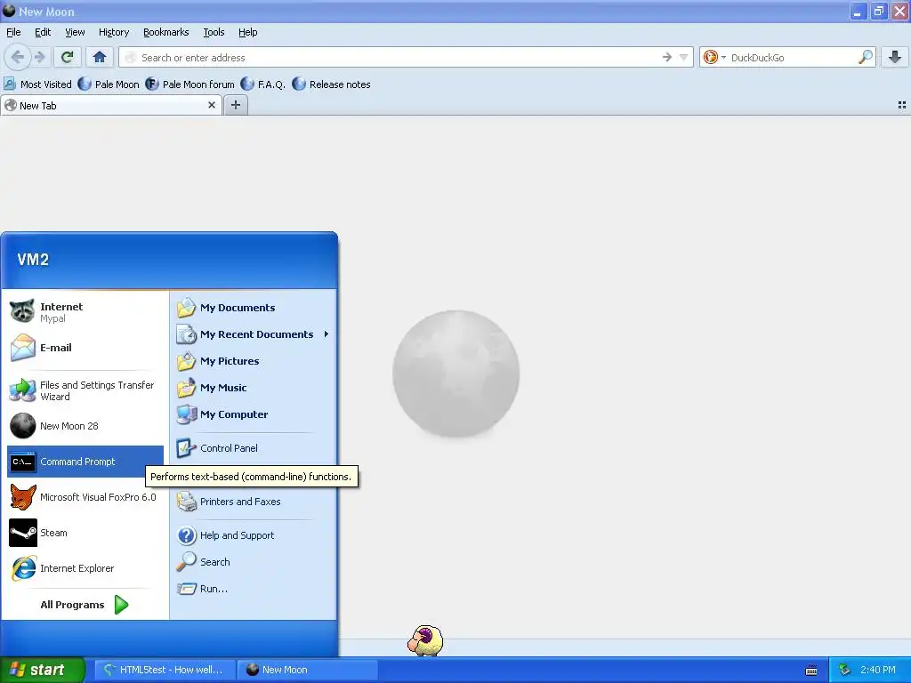
Task: Click the Start button
Action: (x=42, y=670)
